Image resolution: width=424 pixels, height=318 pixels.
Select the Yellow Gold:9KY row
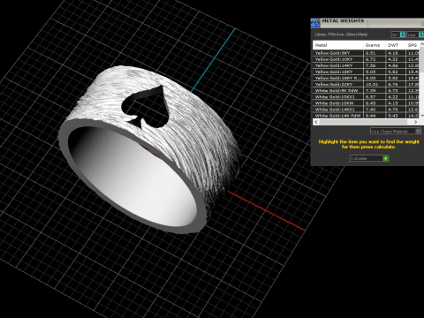366,53
